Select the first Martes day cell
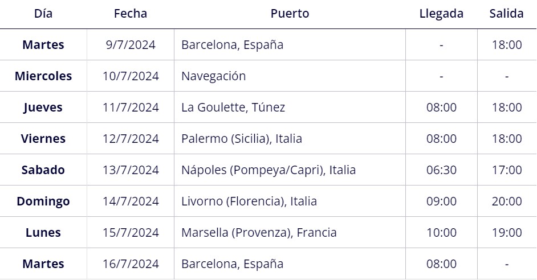The height and width of the screenshot is (280, 537). [x=43, y=45]
